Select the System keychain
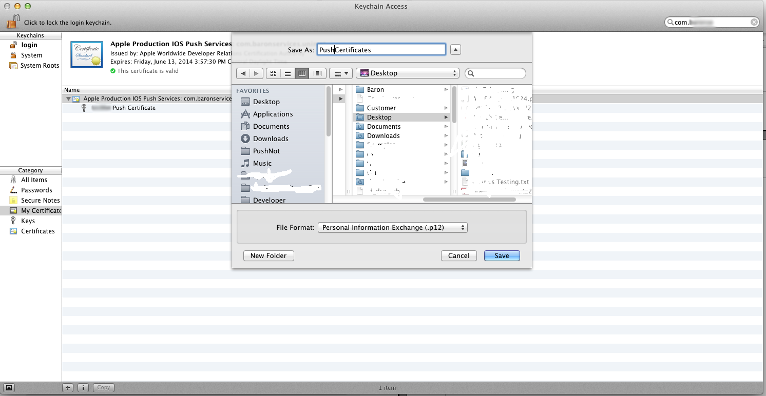 pos(31,55)
